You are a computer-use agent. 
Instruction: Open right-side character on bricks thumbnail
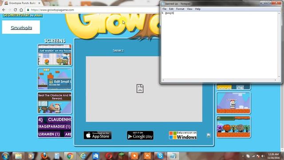tap(233, 103)
